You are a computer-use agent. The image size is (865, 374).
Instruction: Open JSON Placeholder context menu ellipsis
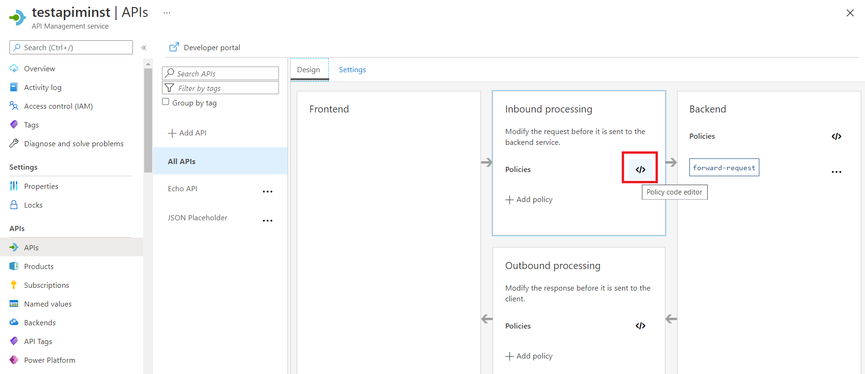(268, 220)
